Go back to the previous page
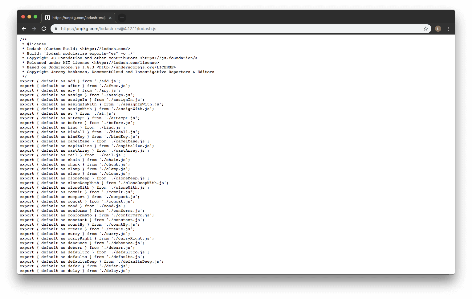The image size is (472, 299). (24, 29)
